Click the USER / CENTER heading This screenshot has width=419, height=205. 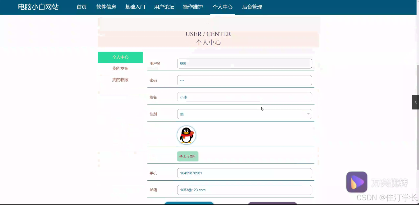pos(208,34)
